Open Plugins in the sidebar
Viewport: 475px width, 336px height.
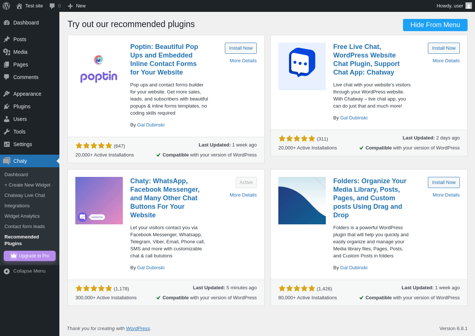click(22, 106)
